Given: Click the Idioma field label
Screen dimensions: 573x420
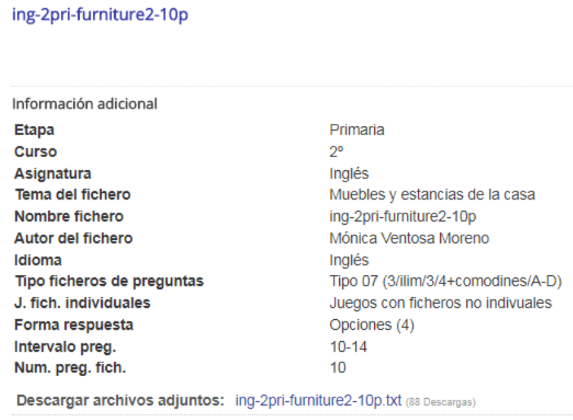Looking at the screenshot, I should [38, 260].
